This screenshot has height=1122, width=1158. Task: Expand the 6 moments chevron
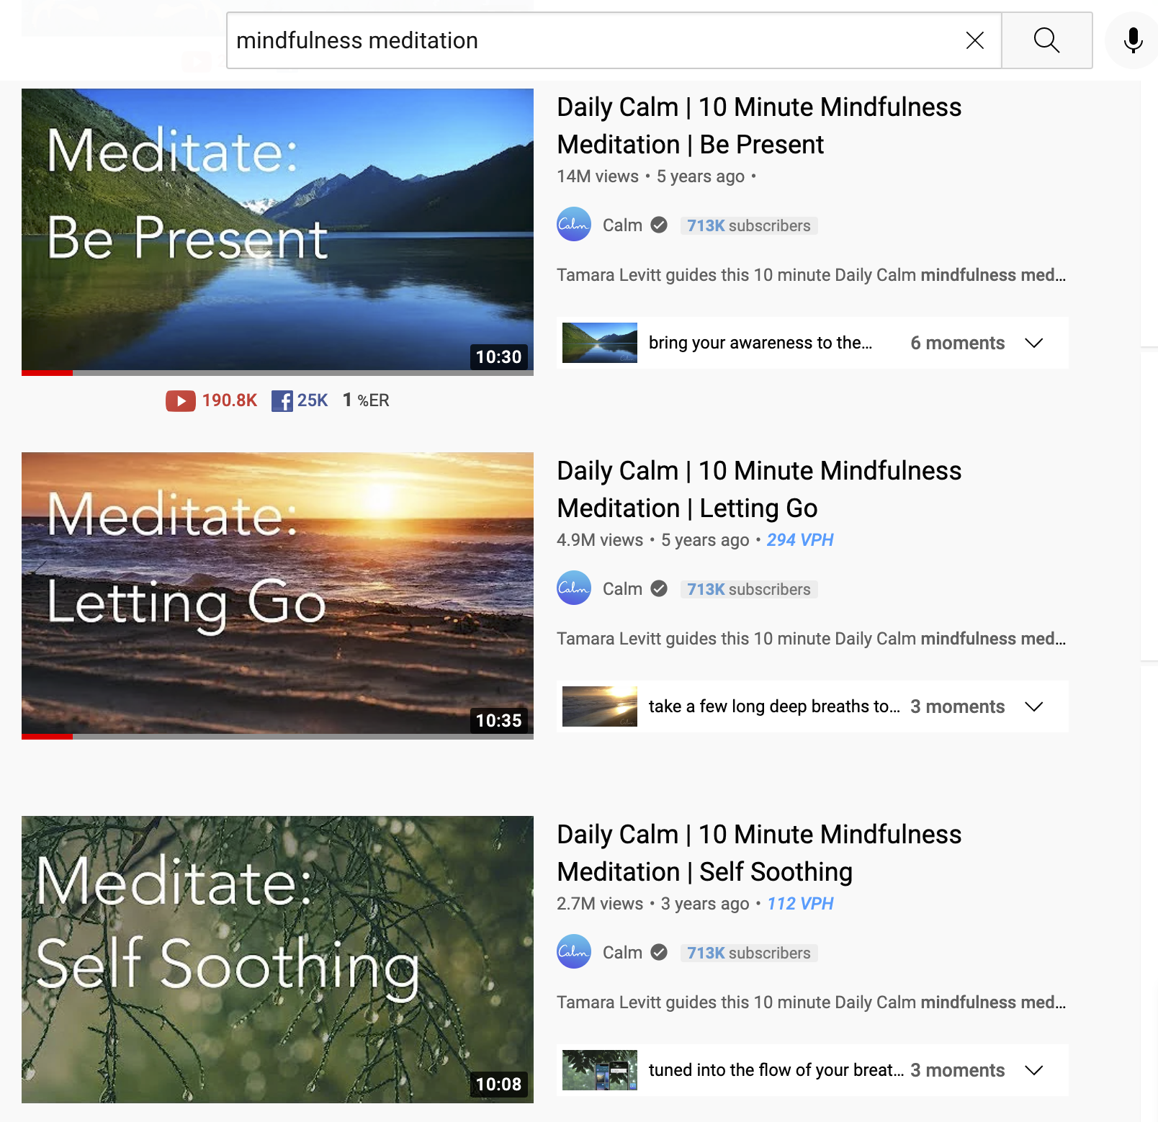tap(1034, 343)
